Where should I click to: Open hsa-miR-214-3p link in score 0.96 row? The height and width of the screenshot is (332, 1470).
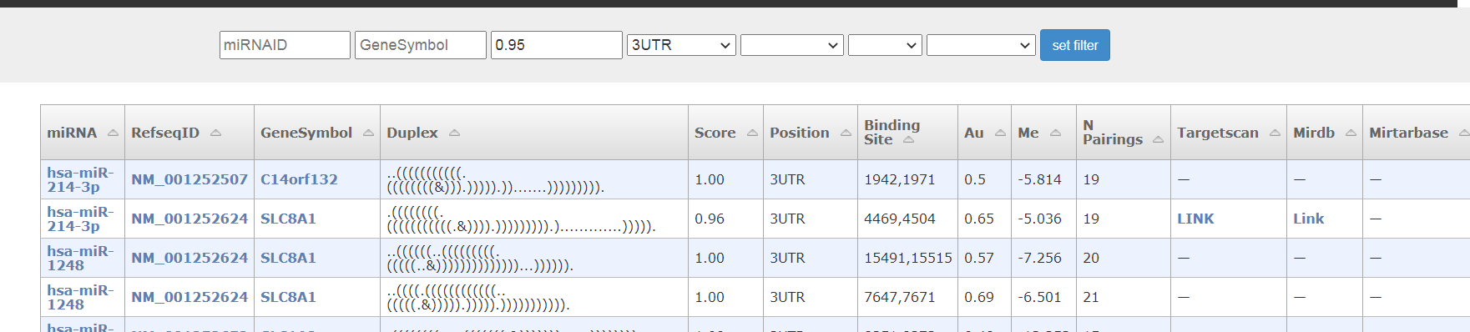pos(80,219)
